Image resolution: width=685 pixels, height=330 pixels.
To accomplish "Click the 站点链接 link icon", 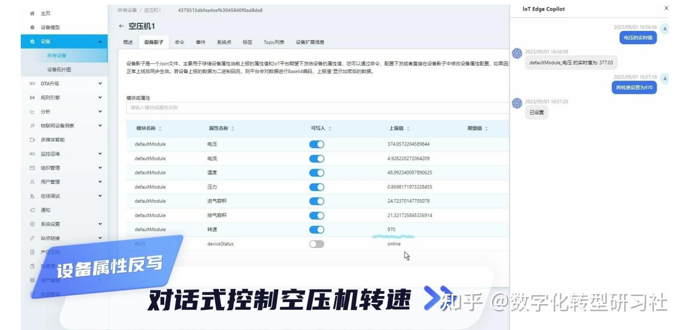I will coord(32,238).
